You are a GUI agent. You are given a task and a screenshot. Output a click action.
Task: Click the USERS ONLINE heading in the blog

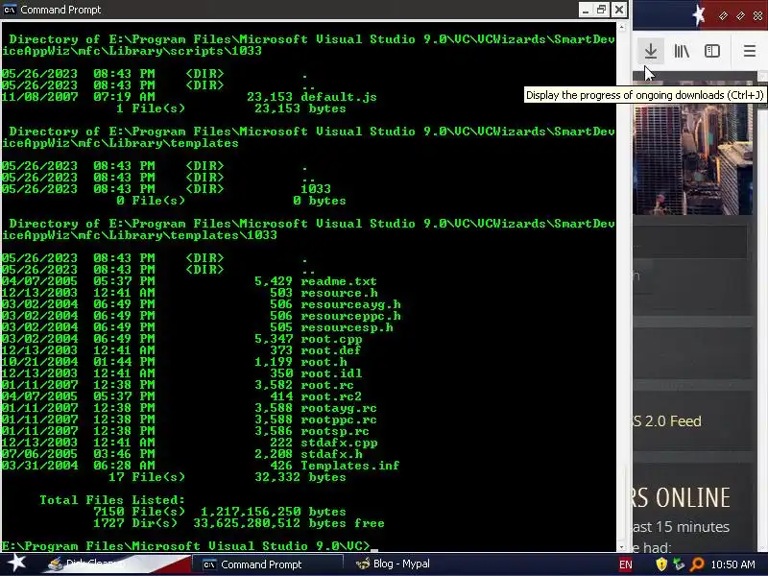coord(681,497)
